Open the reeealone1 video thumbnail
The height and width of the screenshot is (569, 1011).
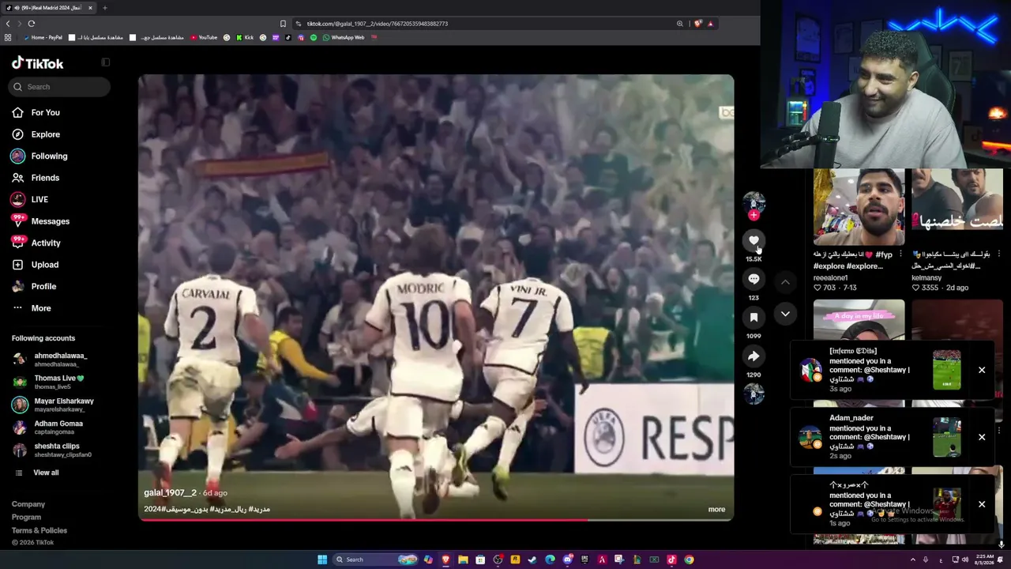pos(859,207)
